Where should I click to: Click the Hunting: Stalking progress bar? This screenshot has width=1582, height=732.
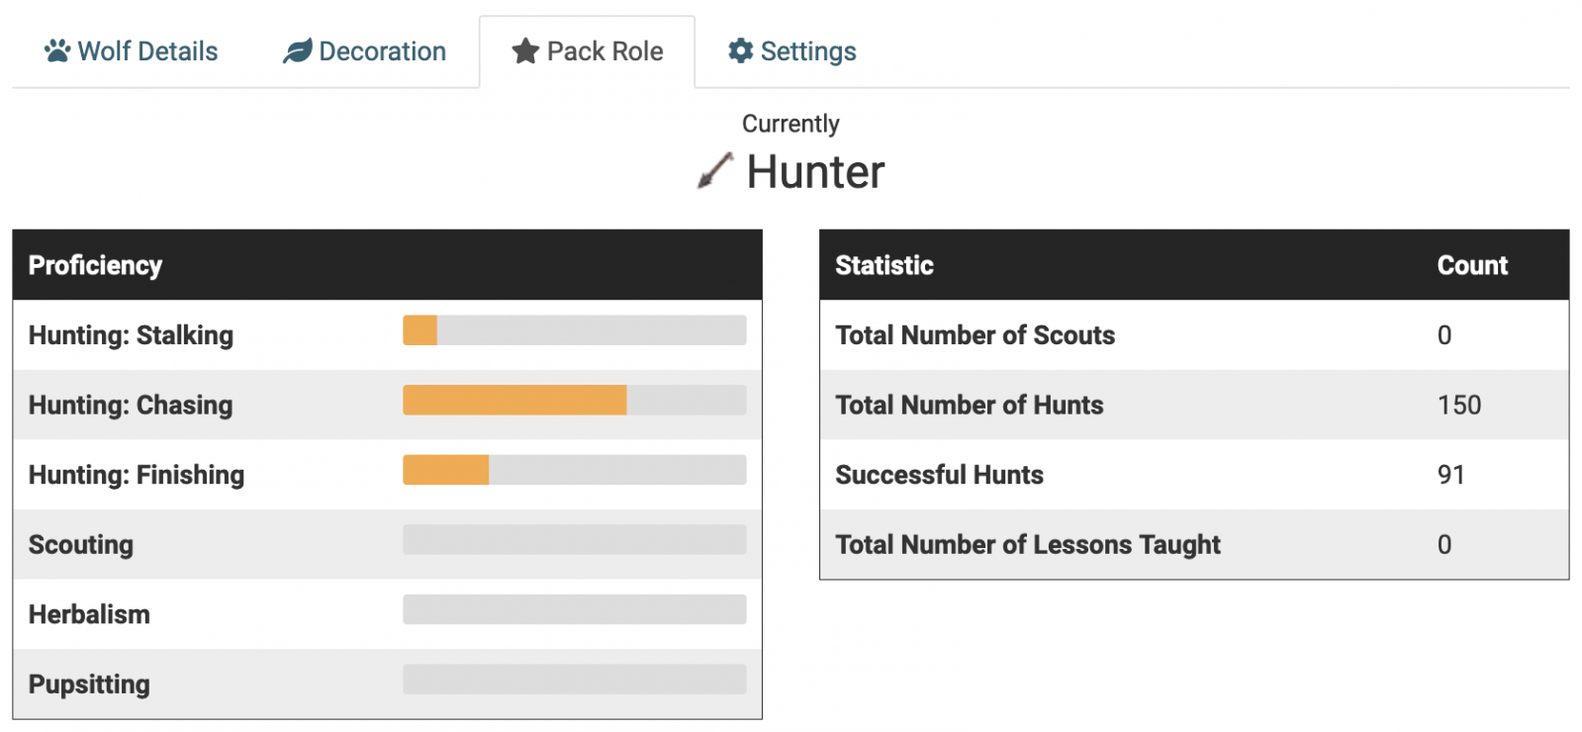(574, 330)
